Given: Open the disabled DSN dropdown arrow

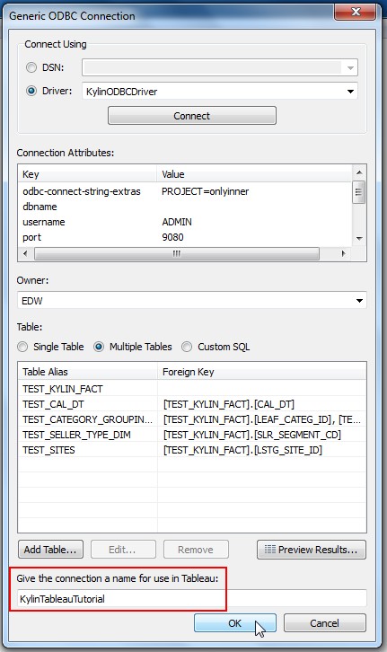Looking at the screenshot, I should (x=350, y=67).
